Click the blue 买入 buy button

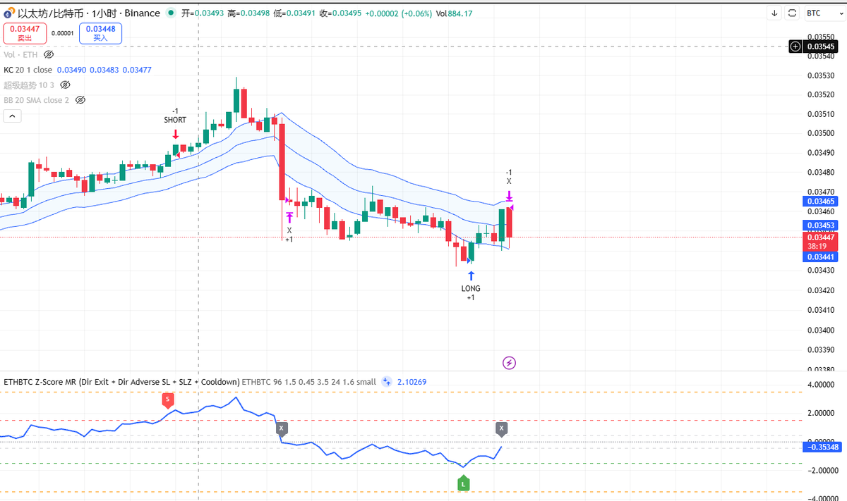(100, 33)
